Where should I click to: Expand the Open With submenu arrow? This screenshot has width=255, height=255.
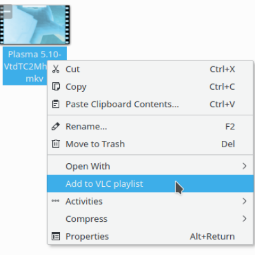click(245, 166)
